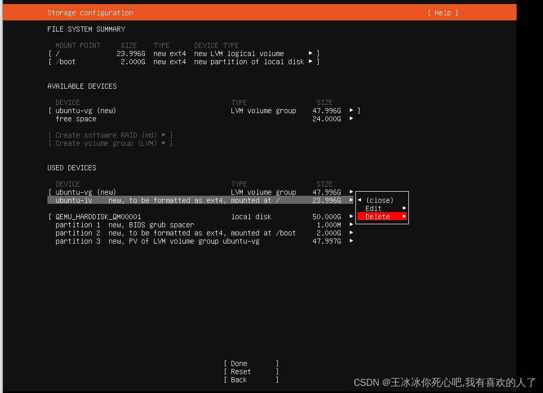The height and width of the screenshot is (393, 543).
Task: Select Create volume group (LVM) option
Action: (111, 143)
